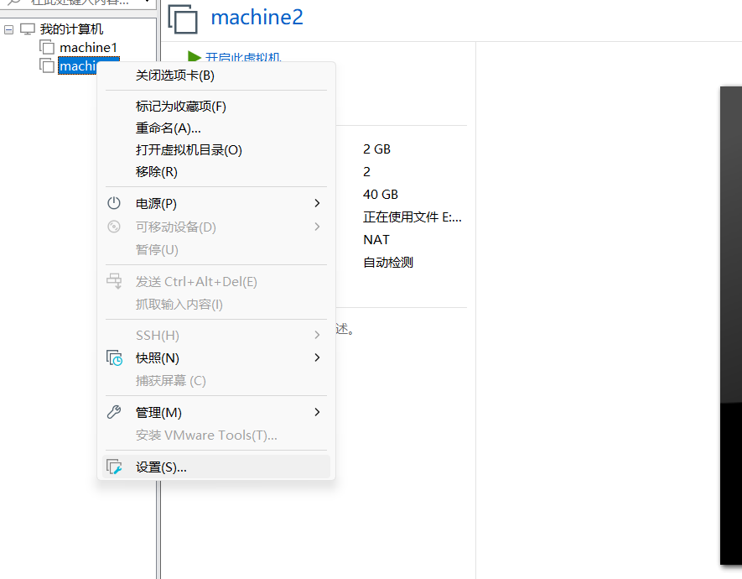This screenshot has height=579, width=742.
Task: Click 安装 VMware Tools(T)... entry
Action: 215,435
